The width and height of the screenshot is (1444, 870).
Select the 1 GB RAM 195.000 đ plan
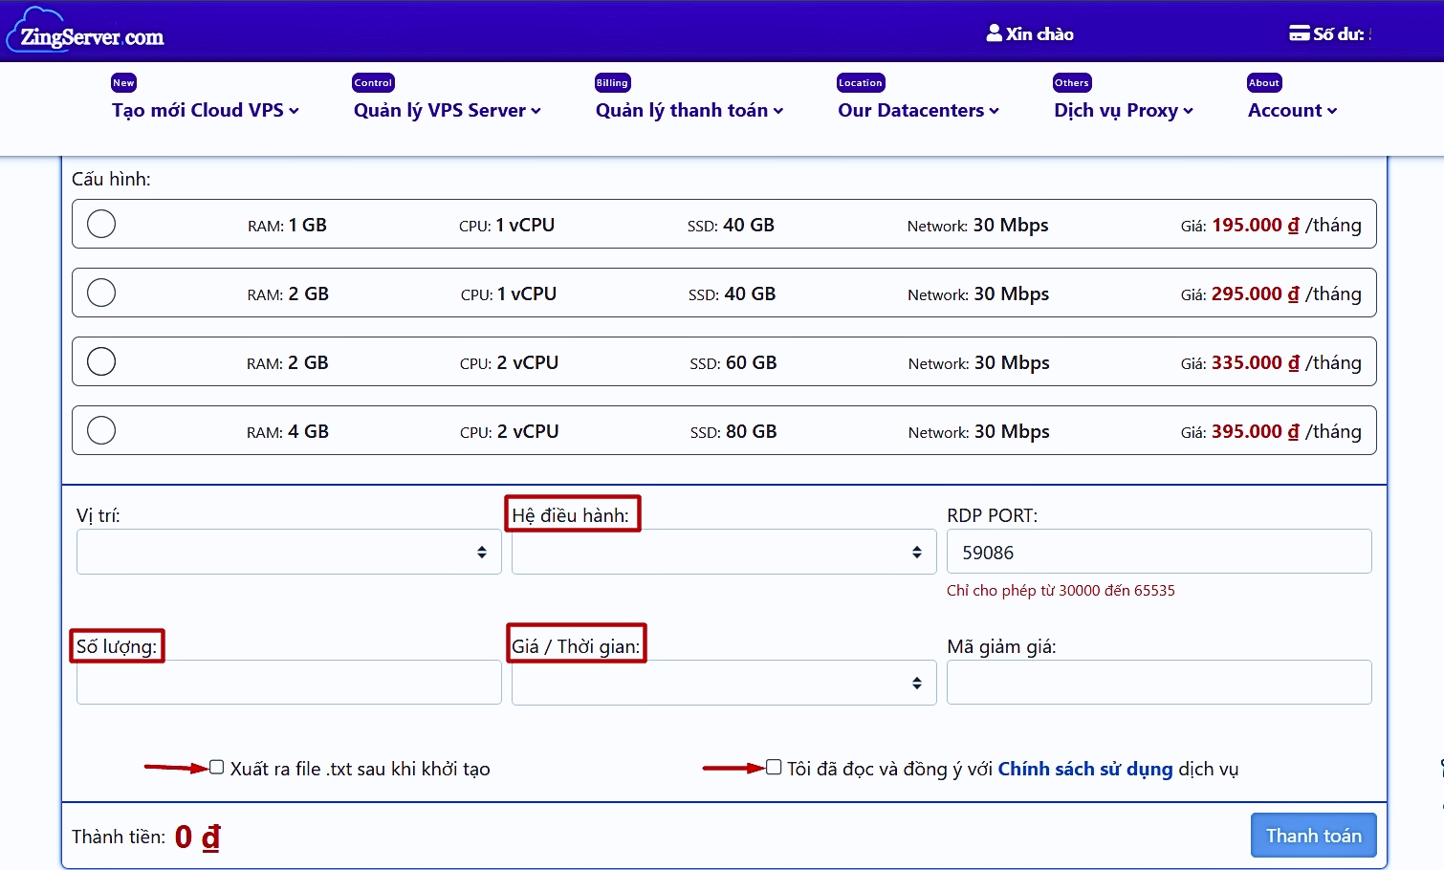pyautogui.click(x=101, y=224)
